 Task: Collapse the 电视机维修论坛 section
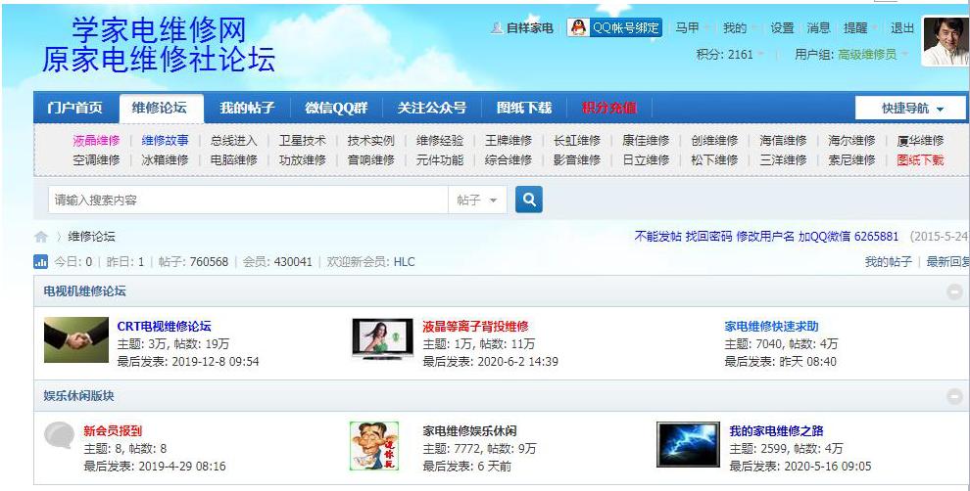click(x=954, y=291)
